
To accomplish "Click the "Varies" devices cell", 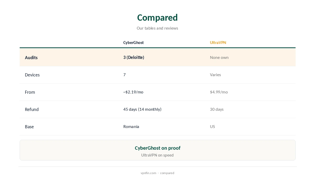I will pyautogui.click(x=216, y=75).
